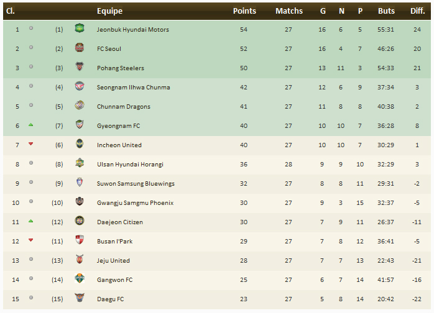
Task: Click the Incheon United team name
Action: [119, 145]
